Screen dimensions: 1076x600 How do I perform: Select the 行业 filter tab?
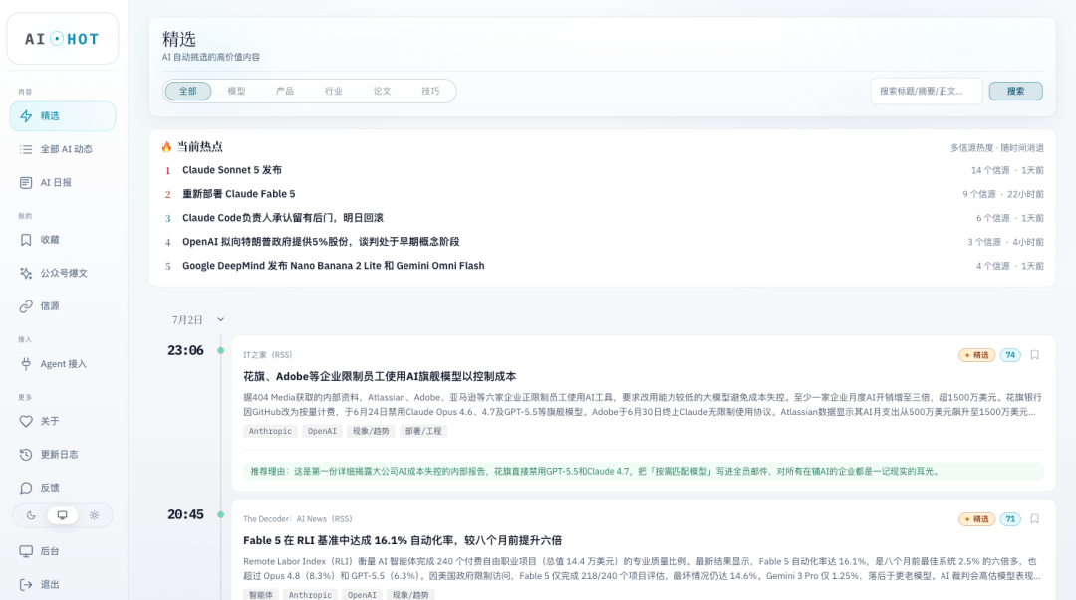(x=334, y=92)
